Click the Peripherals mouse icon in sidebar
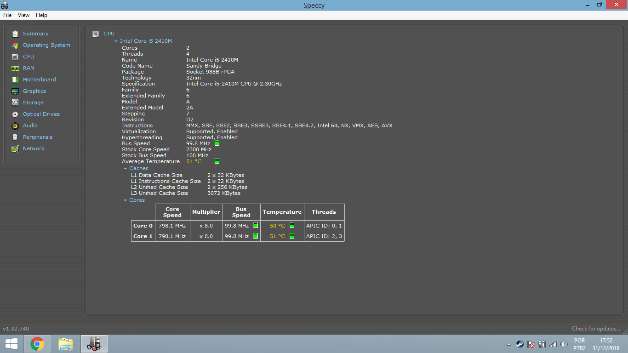Image resolution: width=628 pixels, height=353 pixels. click(15, 137)
